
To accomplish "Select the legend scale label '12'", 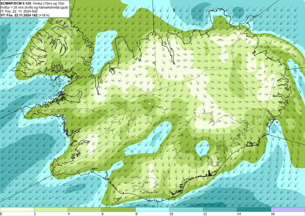I will [x=205, y=214].
